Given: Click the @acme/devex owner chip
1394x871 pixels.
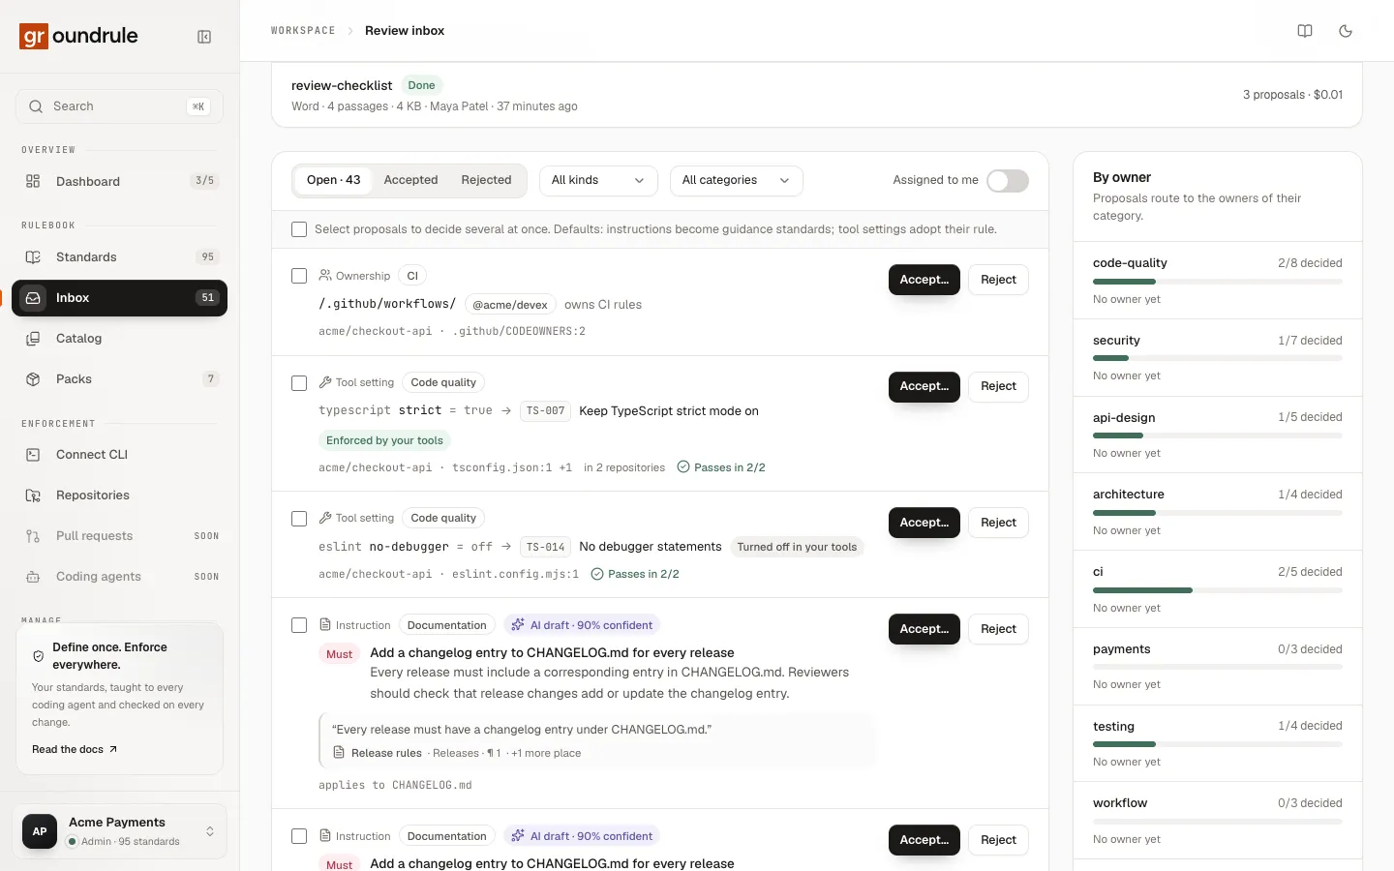Looking at the screenshot, I should coord(510,305).
